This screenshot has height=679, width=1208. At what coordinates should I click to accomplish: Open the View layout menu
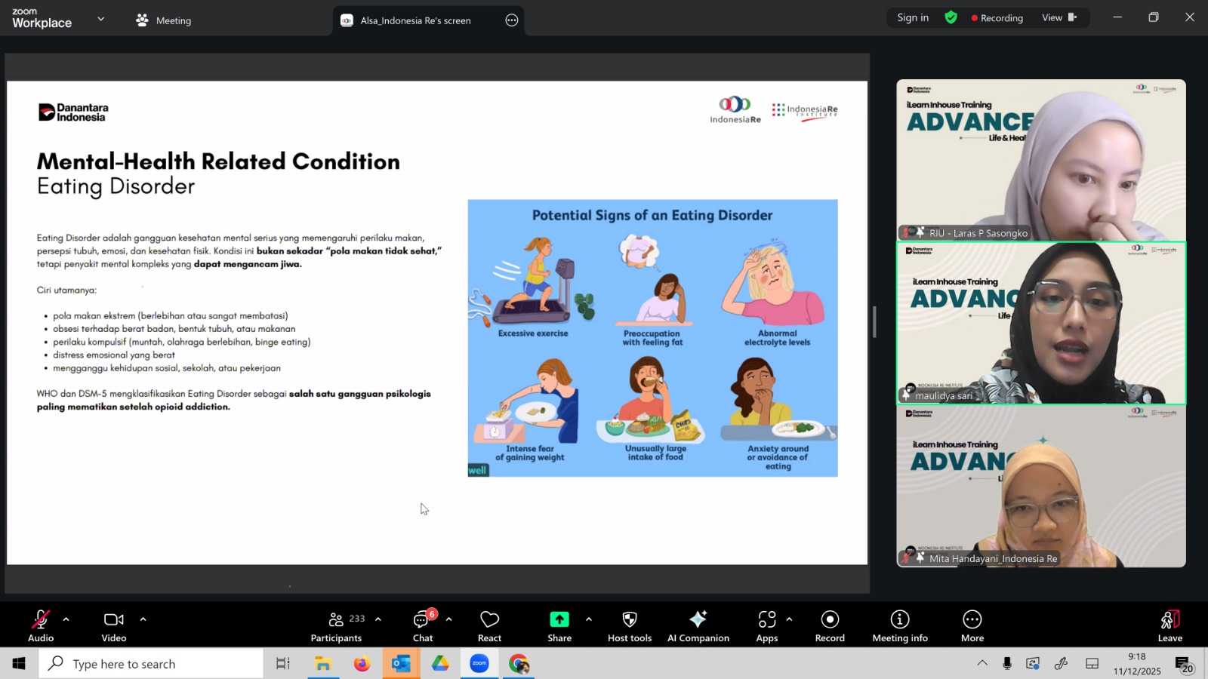tap(1059, 18)
